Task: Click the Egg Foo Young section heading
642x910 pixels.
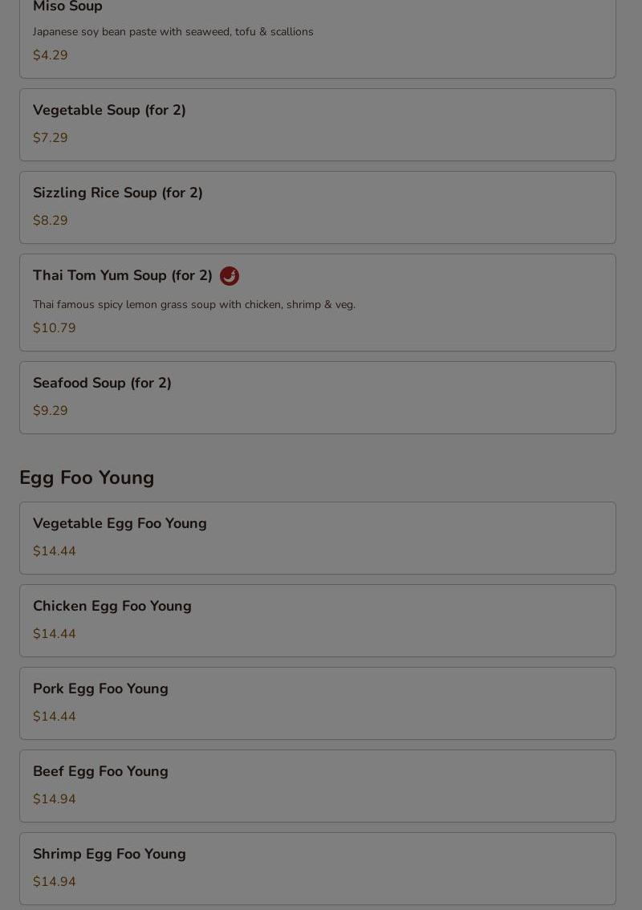Action: tap(87, 477)
